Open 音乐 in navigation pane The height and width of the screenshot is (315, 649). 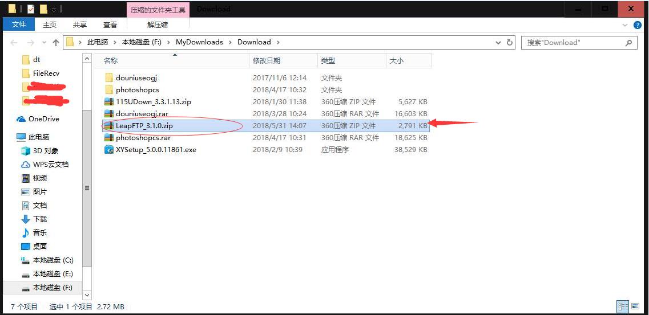[x=40, y=232]
